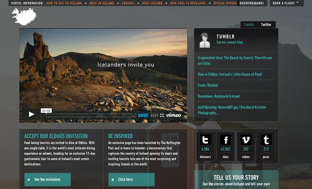Click the Be Inspired heading
Viewport: 312px width, 189px height.
[x=121, y=136]
